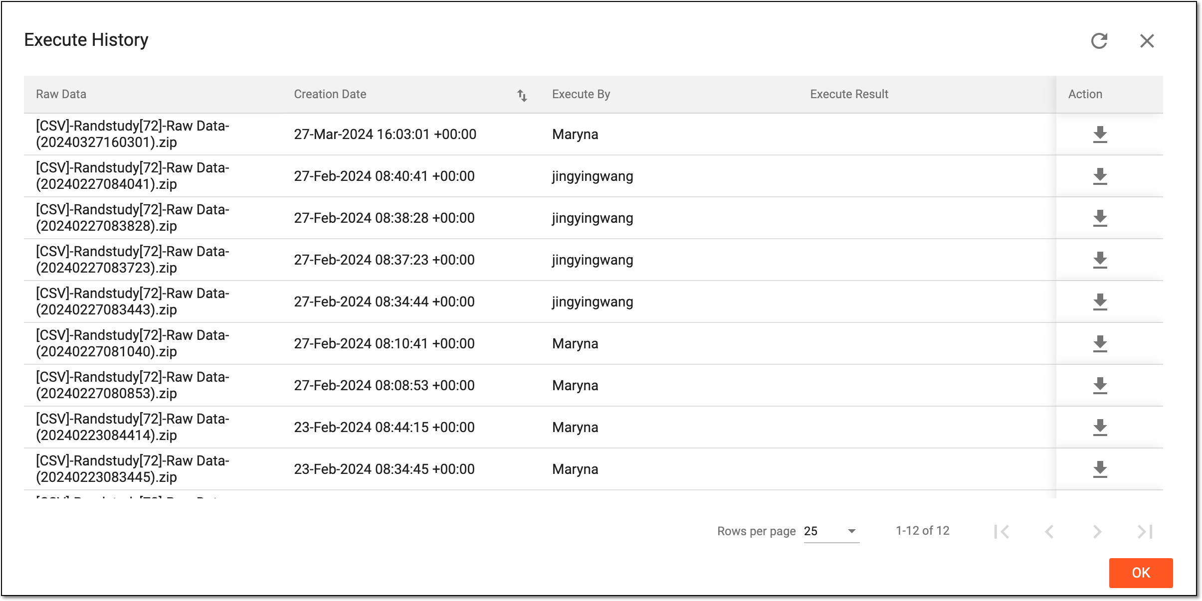Open the Rows per page dropdown

coord(831,531)
